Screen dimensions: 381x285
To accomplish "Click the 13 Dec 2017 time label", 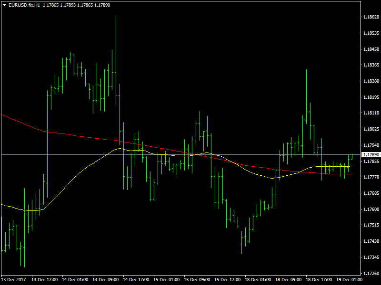I will pyautogui.click(x=13, y=280).
